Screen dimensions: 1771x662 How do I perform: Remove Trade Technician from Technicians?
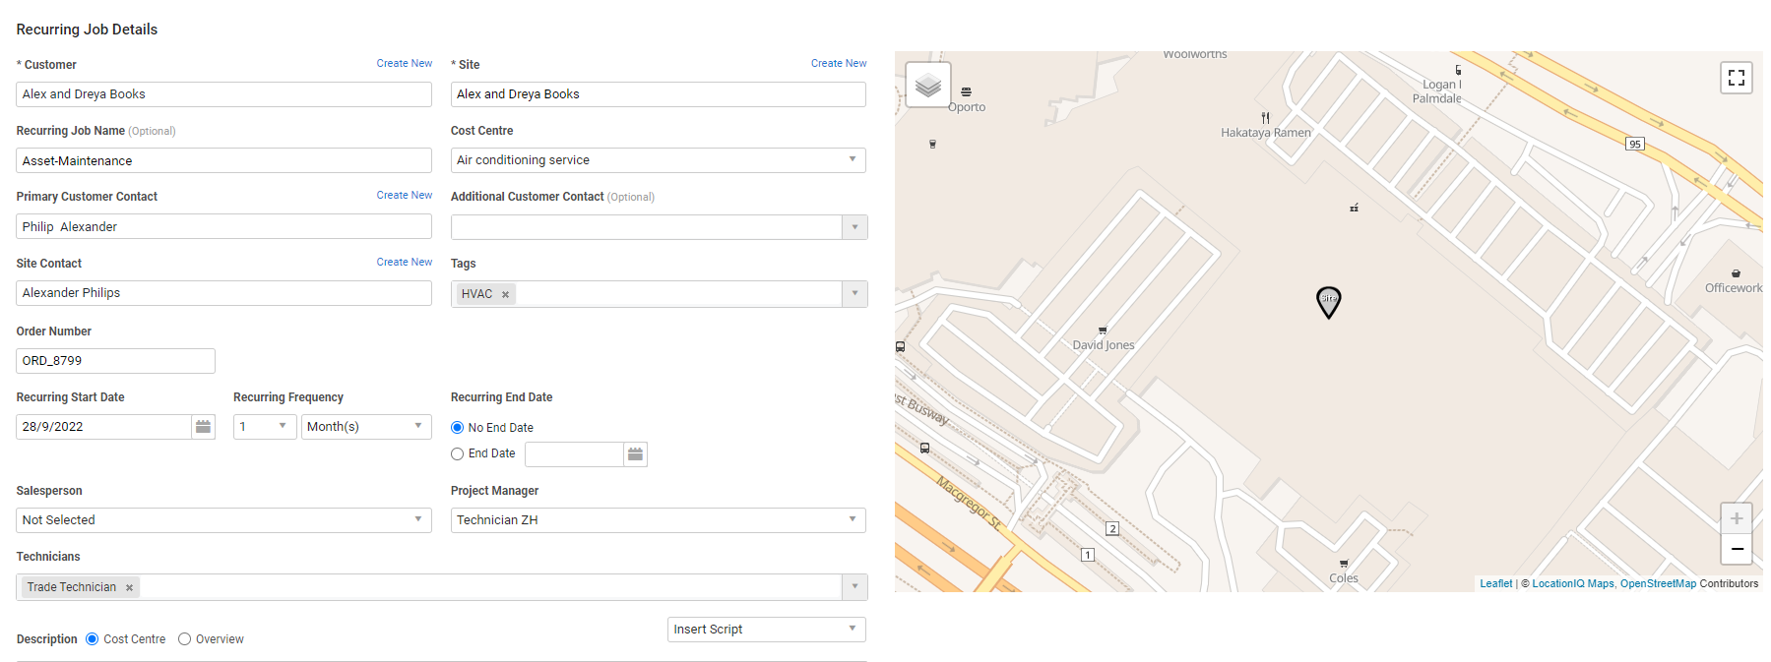click(129, 588)
